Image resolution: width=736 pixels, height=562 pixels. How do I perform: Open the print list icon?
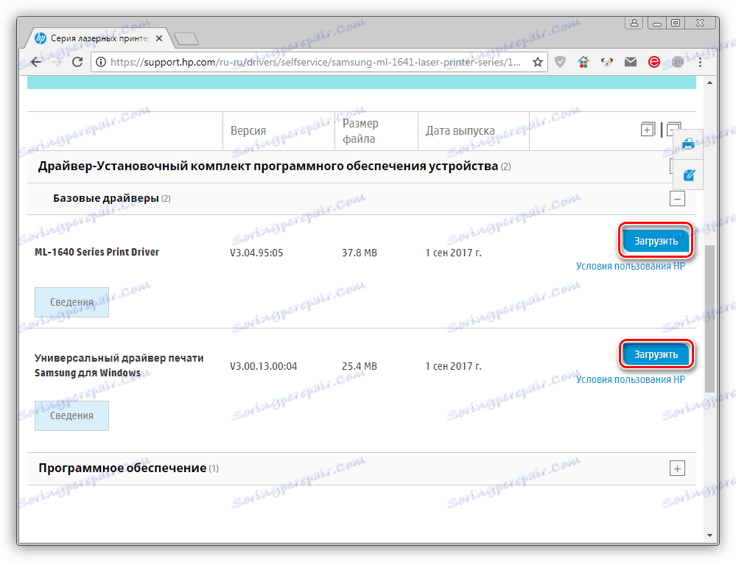coord(687,143)
